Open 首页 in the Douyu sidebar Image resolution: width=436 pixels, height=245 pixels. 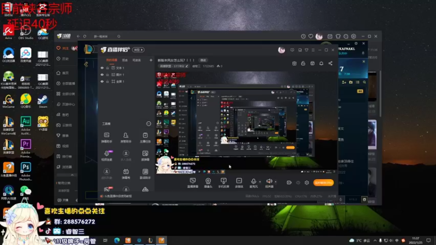tap(63, 73)
